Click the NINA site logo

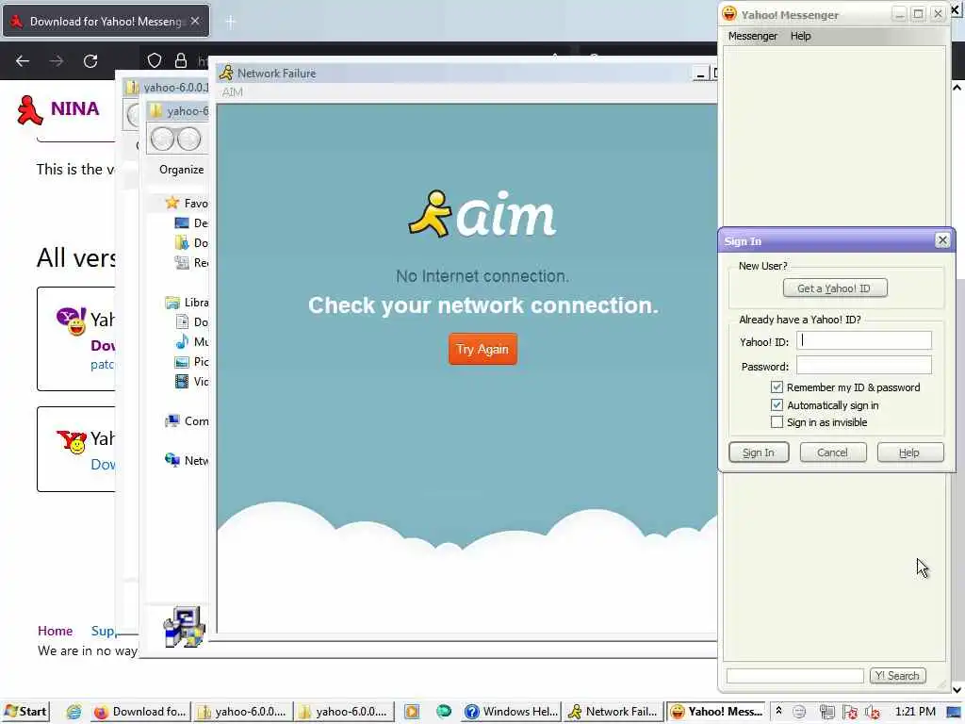click(57, 109)
